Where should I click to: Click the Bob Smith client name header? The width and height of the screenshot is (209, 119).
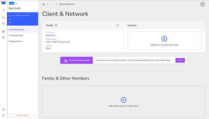click(x=15, y=8)
